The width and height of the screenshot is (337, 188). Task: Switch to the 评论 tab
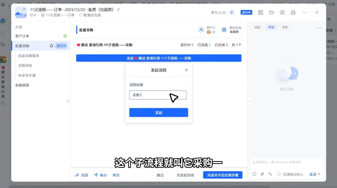tap(271, 27)
